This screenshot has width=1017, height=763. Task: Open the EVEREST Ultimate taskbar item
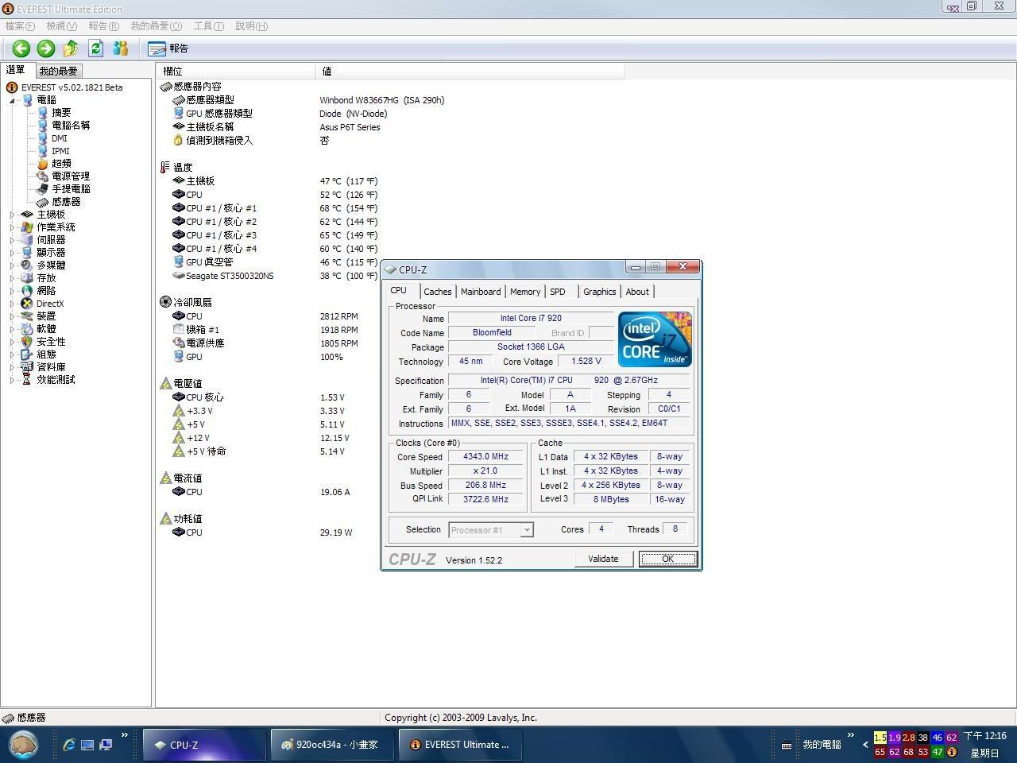point(461,745)
